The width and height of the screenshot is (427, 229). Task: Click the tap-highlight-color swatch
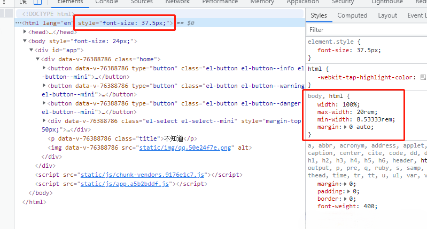[x=423, y=77]
